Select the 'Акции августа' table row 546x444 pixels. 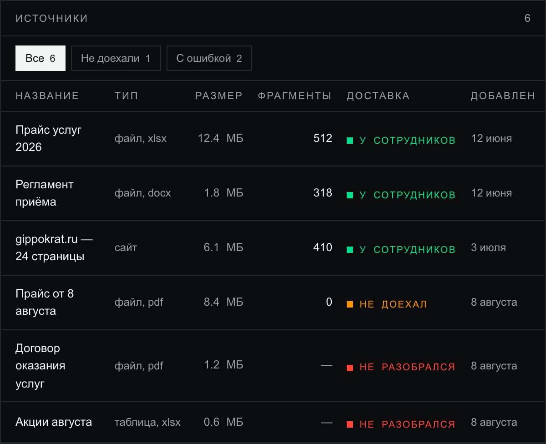click(273, 422)
